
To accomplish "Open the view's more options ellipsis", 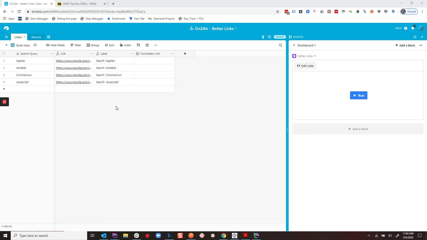I will coord(155,45).
